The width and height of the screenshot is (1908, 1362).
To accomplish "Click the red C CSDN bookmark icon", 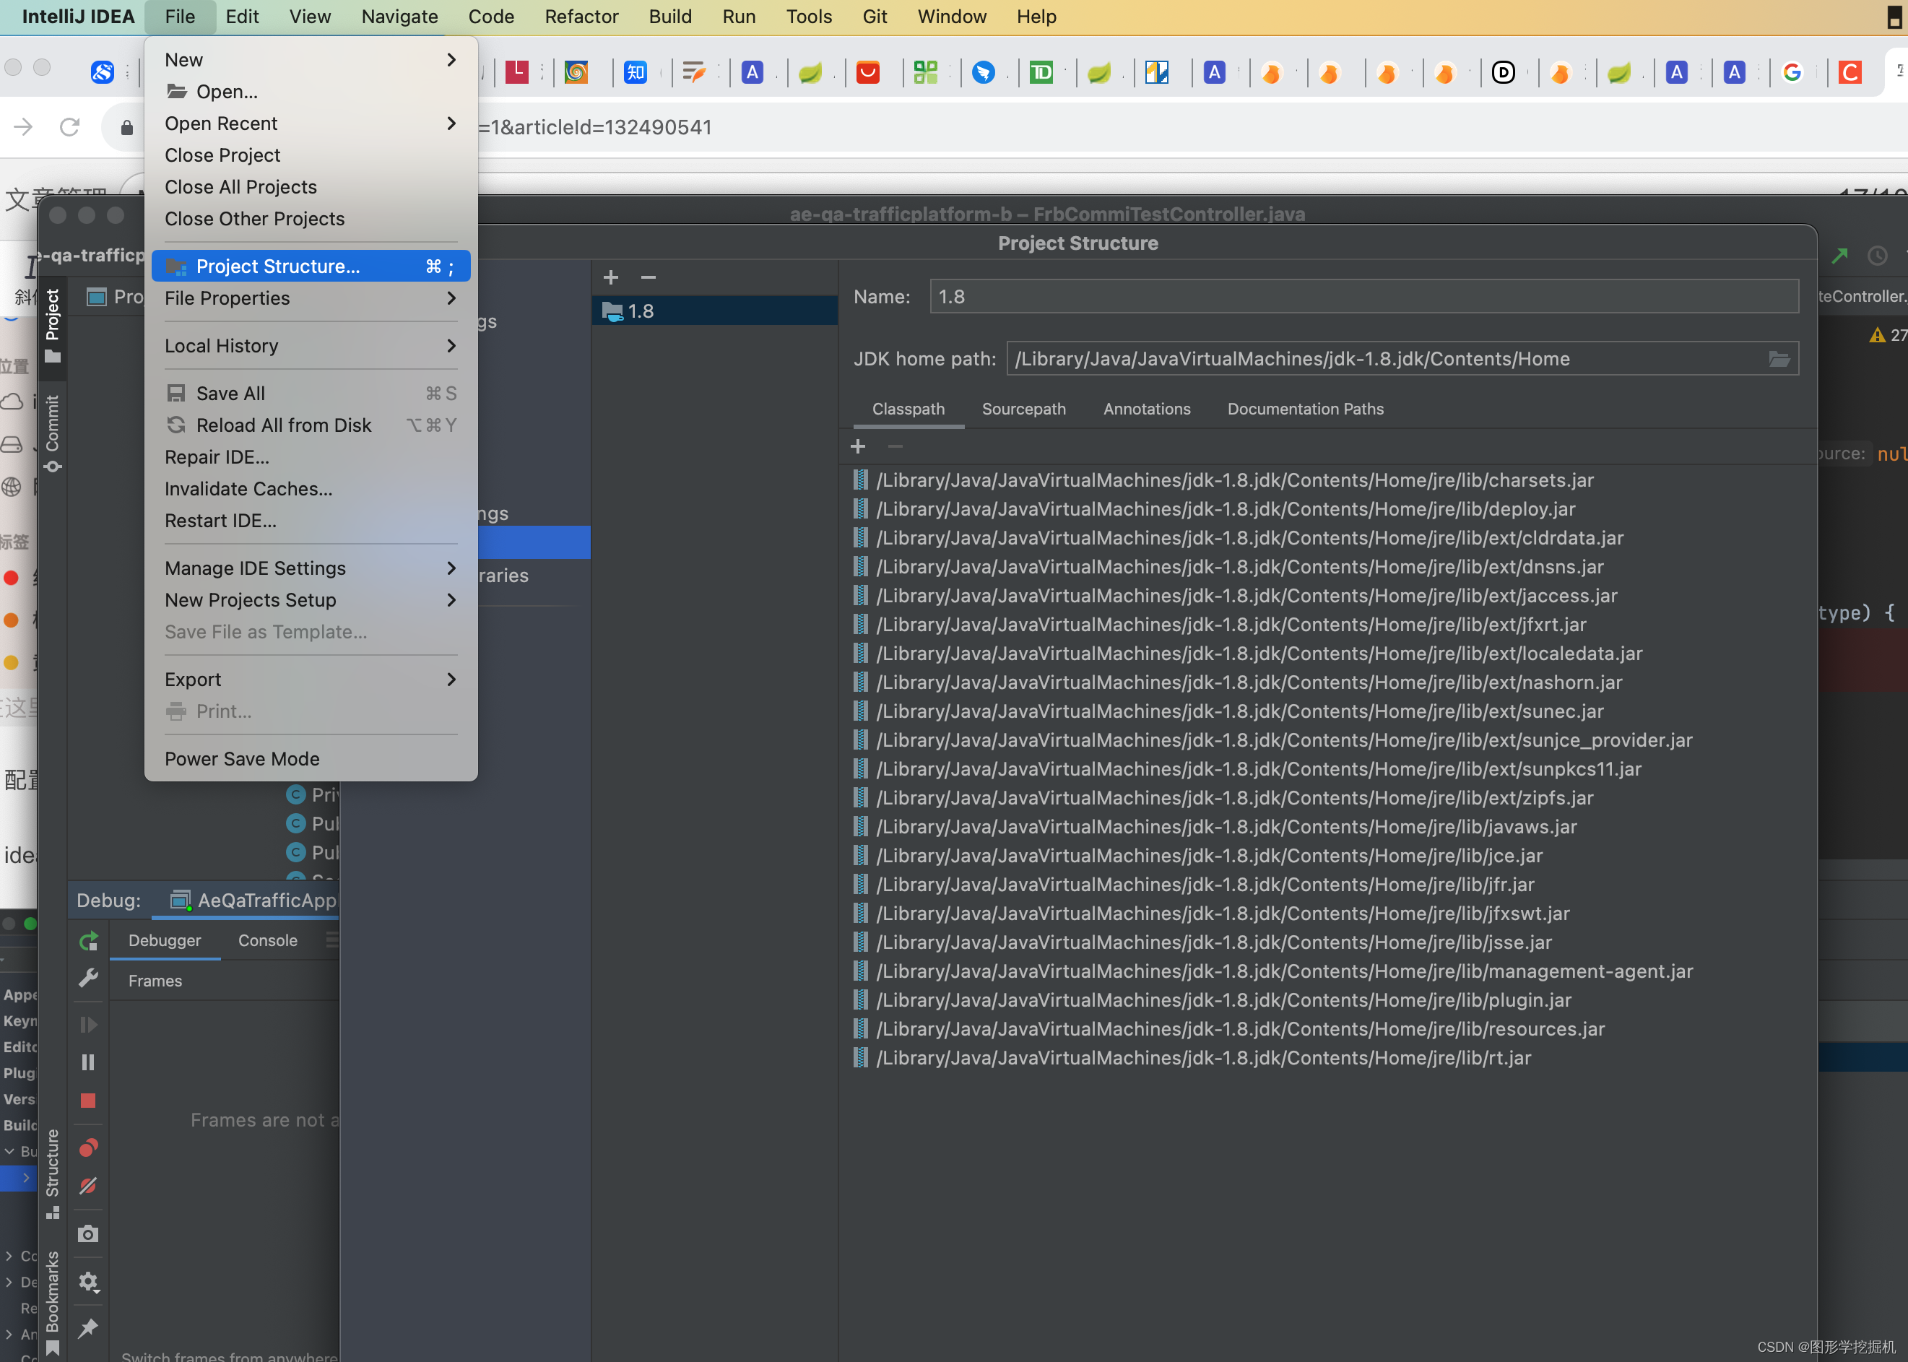I will 1850,73.
